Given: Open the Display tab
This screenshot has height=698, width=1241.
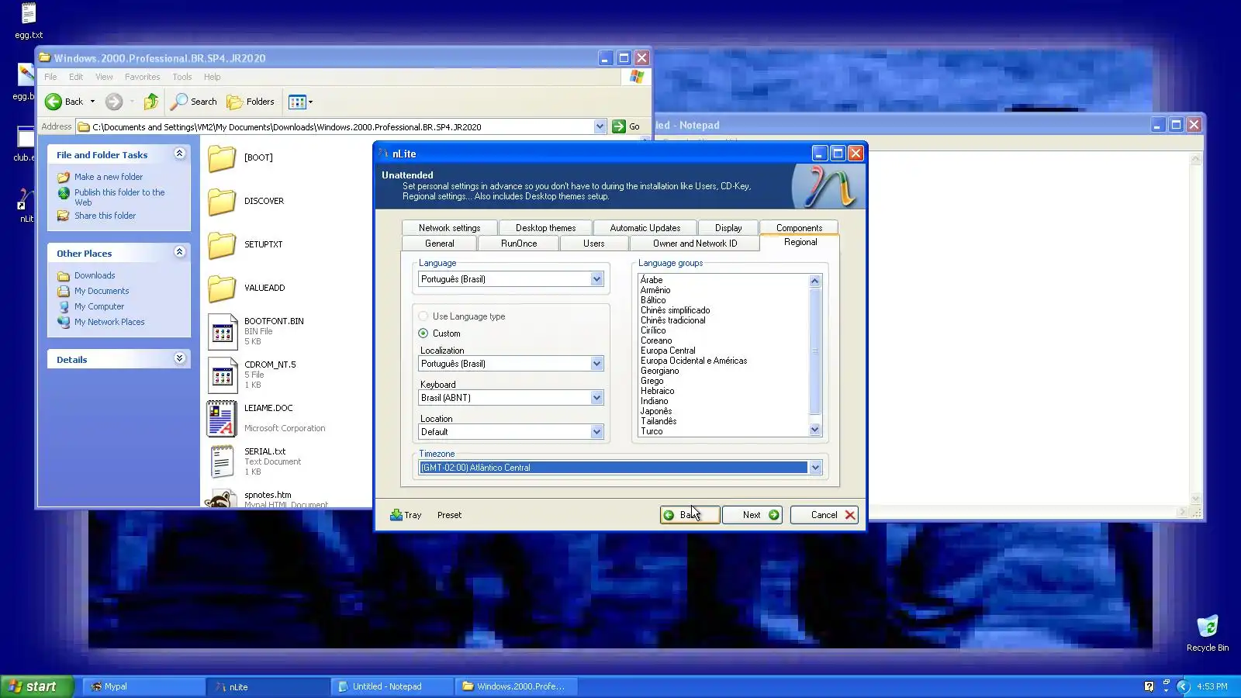Looking at the screenshot, I should coord(728,228).
